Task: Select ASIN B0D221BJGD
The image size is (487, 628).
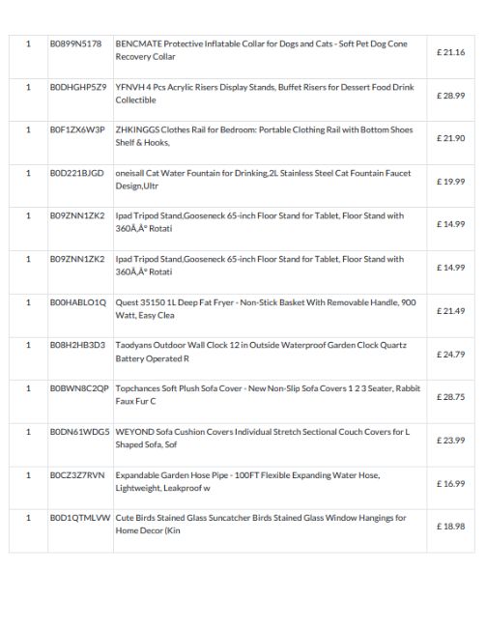Action: click(77, 173)
